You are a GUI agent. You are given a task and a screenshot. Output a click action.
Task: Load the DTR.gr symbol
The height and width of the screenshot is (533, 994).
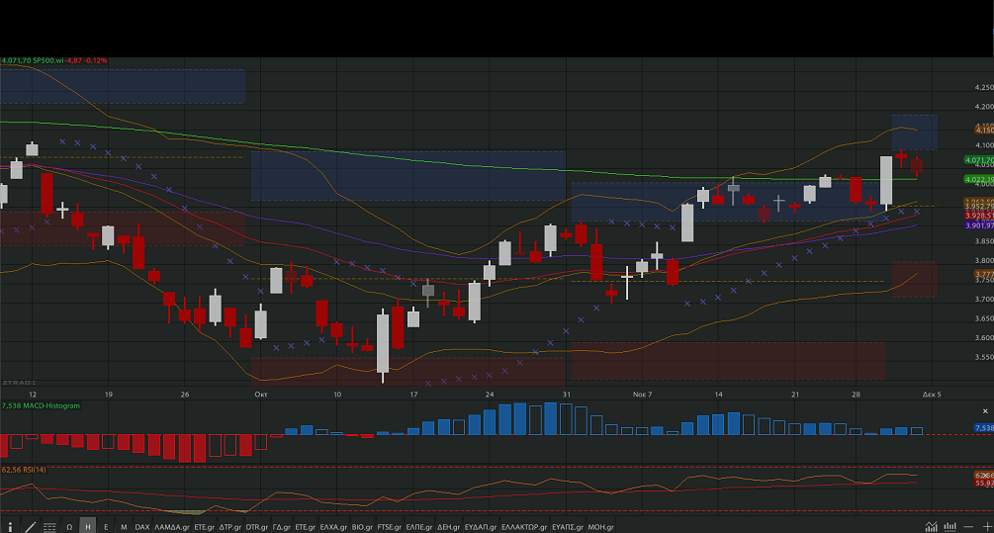pyautogui.click(x=257, y=527)
